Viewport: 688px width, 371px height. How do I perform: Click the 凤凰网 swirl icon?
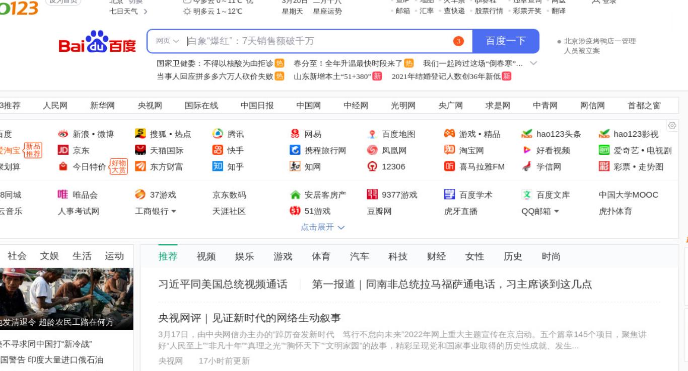pos(372,150)
